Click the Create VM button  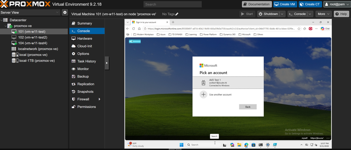click(285, 4)
